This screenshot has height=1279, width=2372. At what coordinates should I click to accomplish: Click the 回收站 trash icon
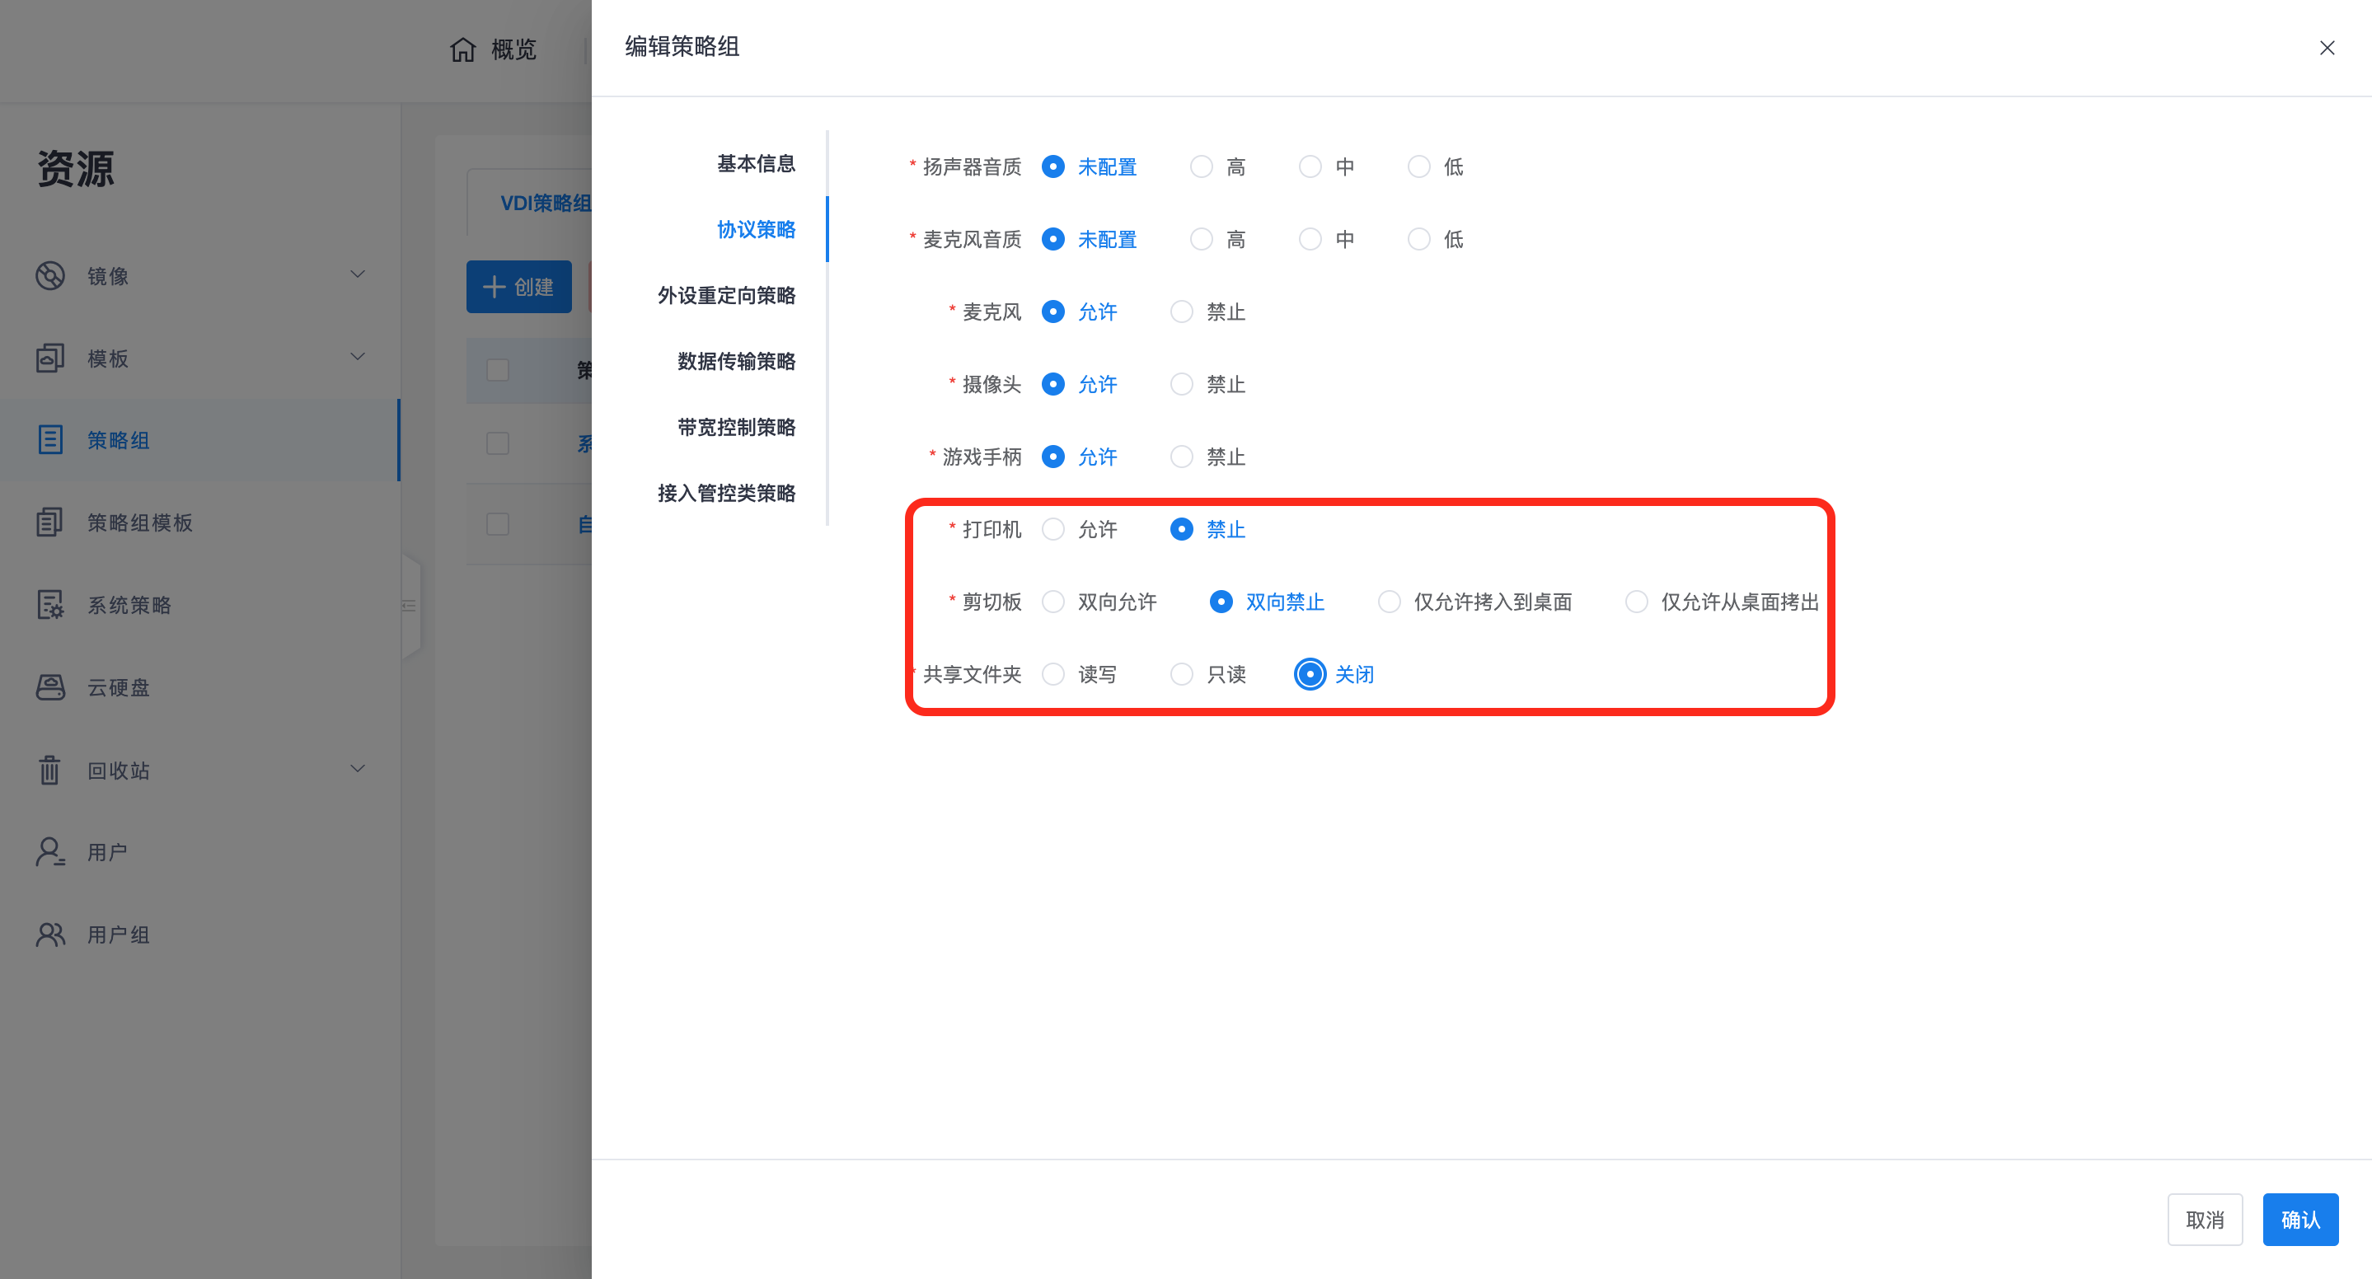(49, 770)
